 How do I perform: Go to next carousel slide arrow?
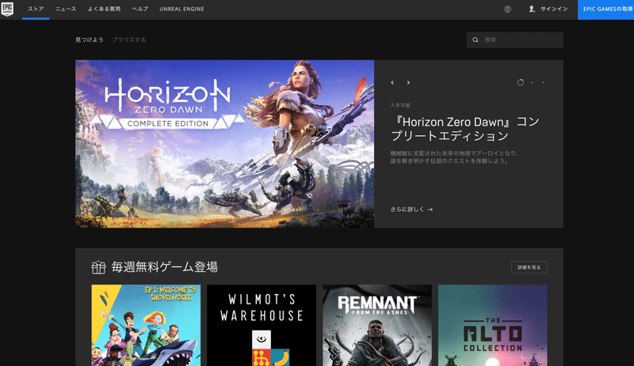click(x=408, y=82)
